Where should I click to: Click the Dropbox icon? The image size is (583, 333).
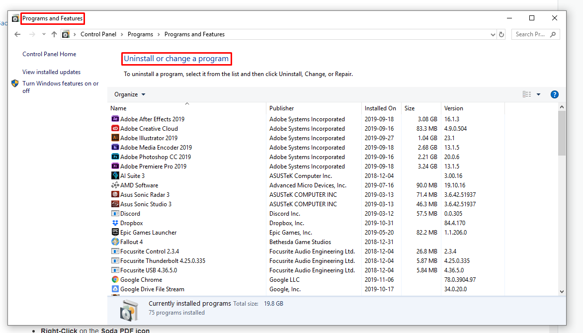[x=115, y=223]
